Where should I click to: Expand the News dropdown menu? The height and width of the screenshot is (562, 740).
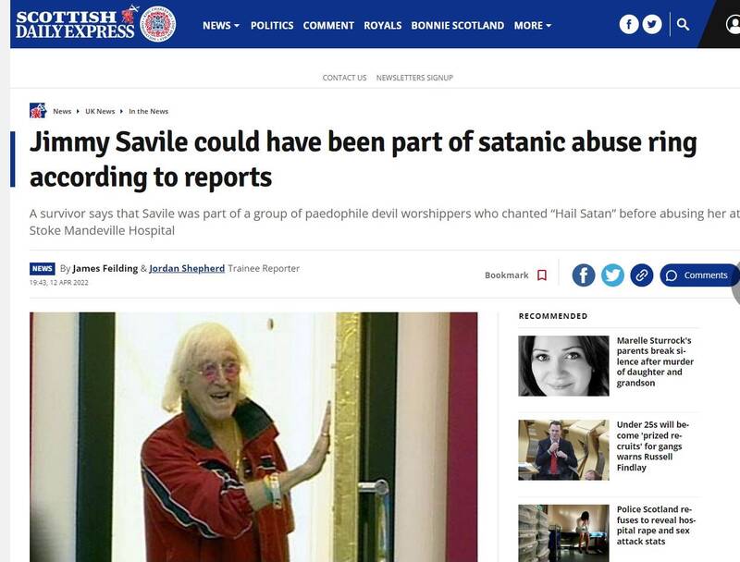pos(221,26)
